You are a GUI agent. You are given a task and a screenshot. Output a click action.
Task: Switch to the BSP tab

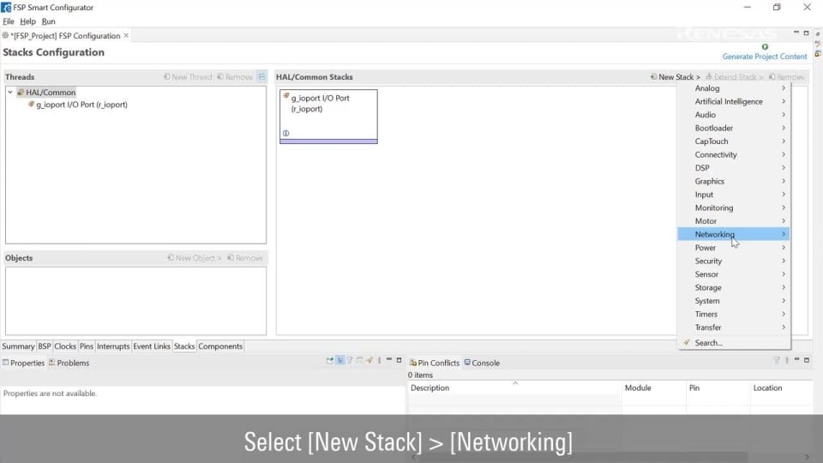[44, 346]
